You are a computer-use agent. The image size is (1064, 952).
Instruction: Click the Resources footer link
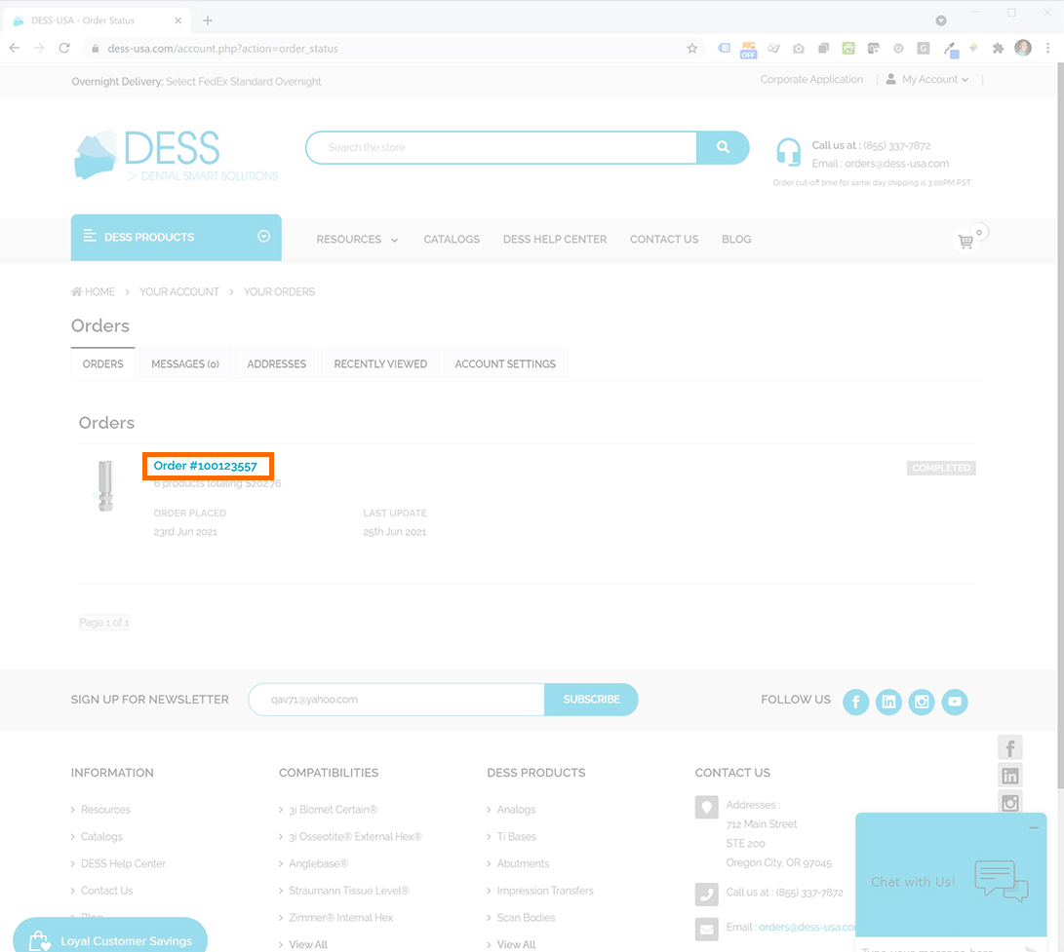coord(105,810)
